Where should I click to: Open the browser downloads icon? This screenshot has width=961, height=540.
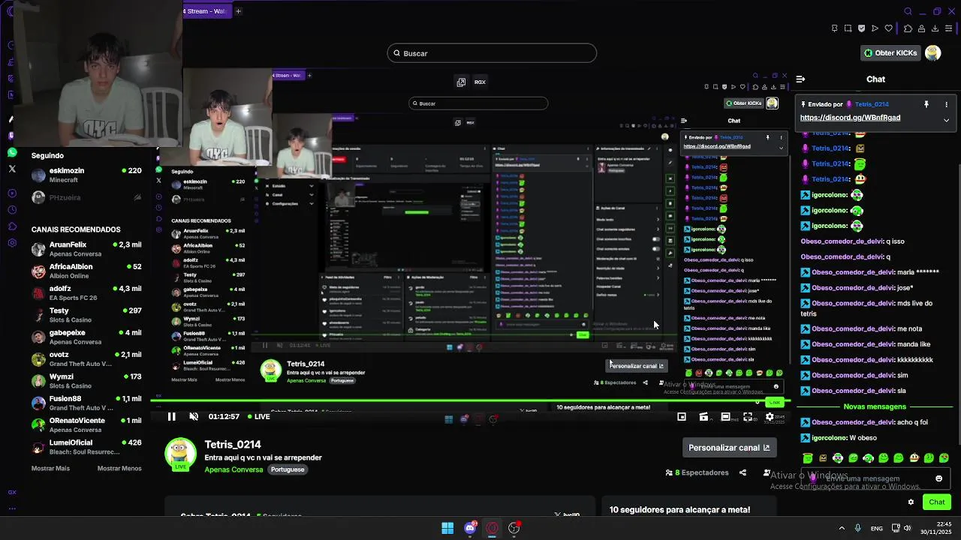pos(935,28)
